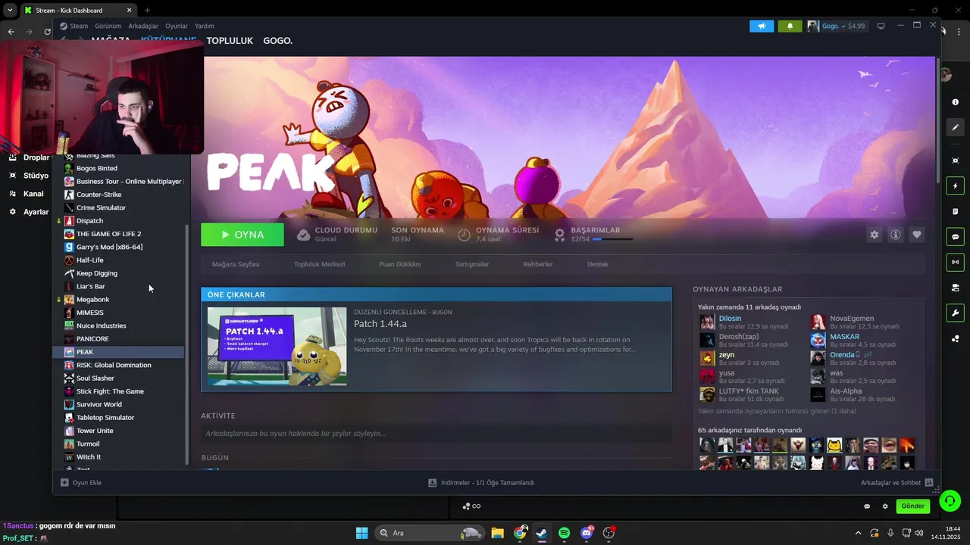Open the Patch 1.44.a news thumbnail
This screenshot has height=545, width=970.
coord(277,347)
